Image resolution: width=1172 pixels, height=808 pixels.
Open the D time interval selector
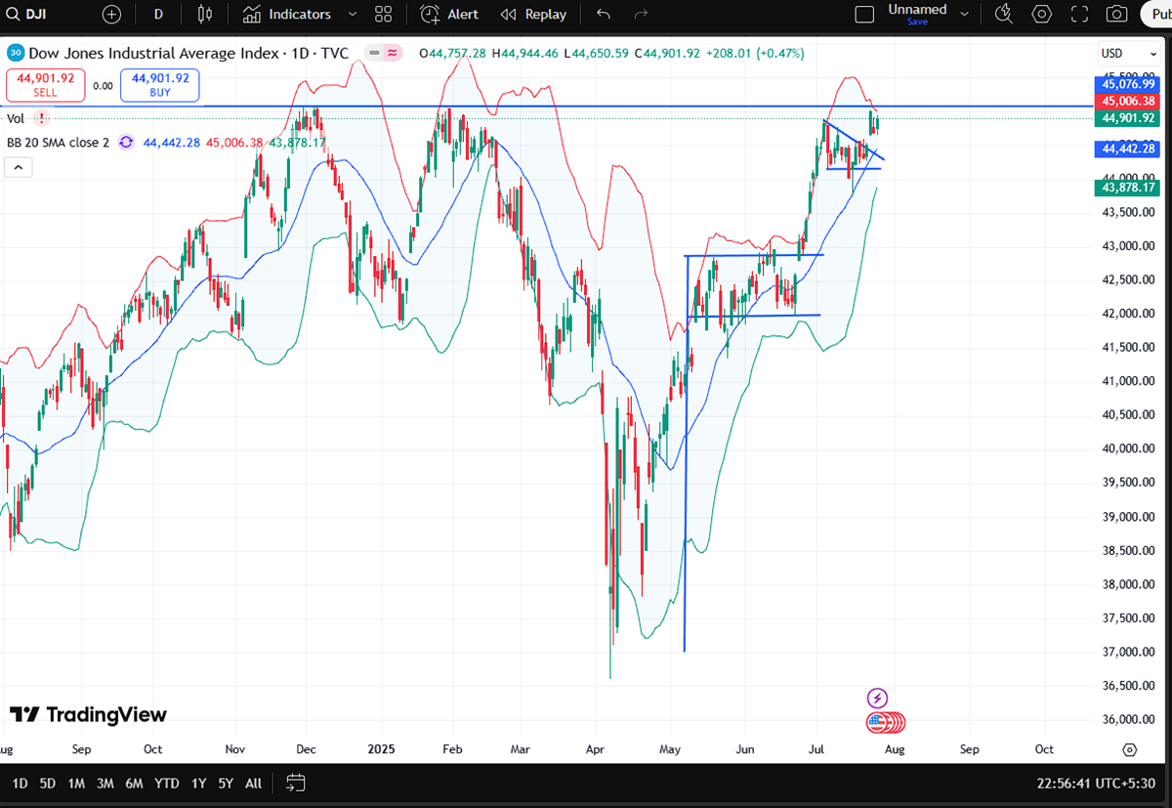coord(159,15)
